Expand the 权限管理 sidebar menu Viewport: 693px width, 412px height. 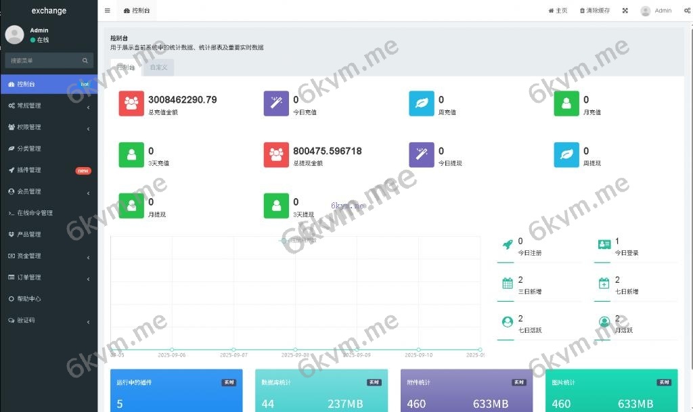[49, 127]
